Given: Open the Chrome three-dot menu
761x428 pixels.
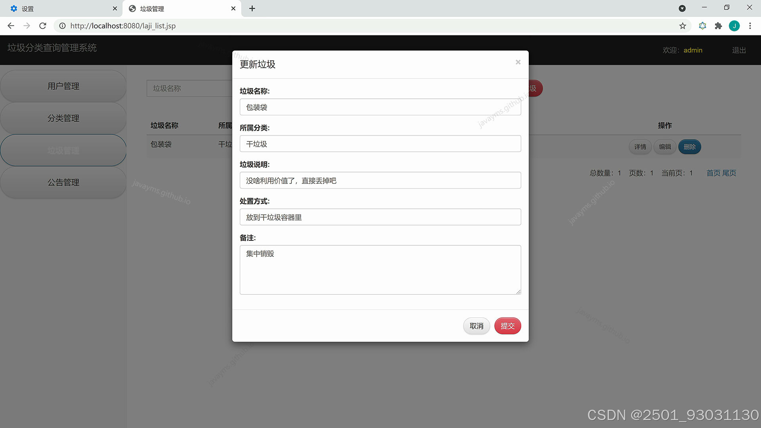Looking at the screenshot, I should (750, 26).
